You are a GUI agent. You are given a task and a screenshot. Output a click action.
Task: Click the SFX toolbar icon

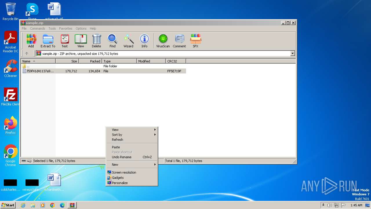(196, 41)
